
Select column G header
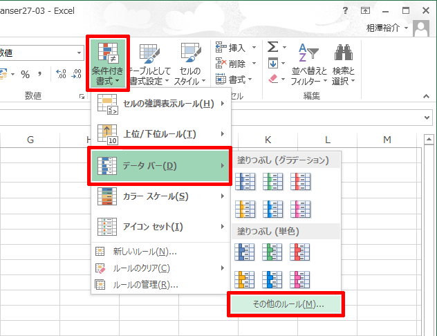tap(30, 139)
